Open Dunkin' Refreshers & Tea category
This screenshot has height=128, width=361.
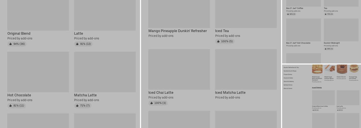[291, 68]
